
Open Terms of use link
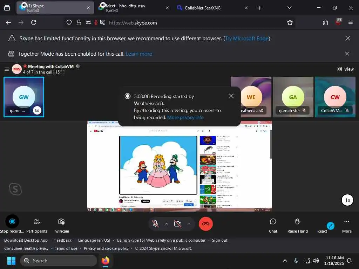[x=66, y=248]
